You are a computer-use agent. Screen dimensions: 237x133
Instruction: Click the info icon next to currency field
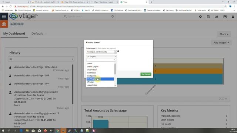tap(118, 51)
